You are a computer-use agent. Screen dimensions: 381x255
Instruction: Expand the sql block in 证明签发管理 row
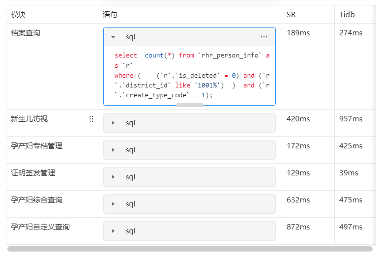pyautogui.click(x=113, y=177)
